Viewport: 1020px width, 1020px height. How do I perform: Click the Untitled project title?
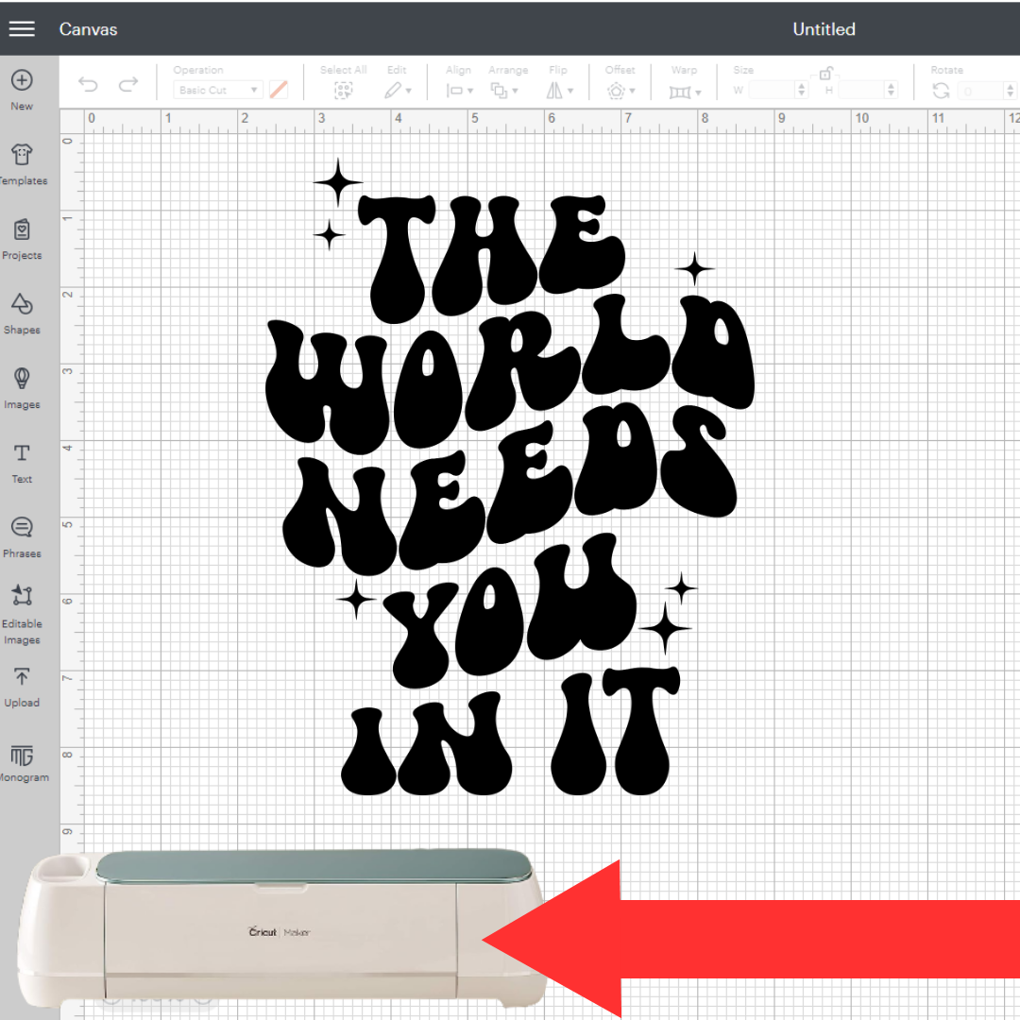click(824, 29)
